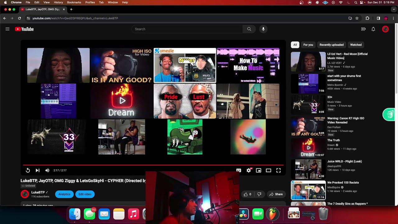Open the YouTube account avatar menu
398x224 pixels.
pyautogui.click(x=385, y=29)
